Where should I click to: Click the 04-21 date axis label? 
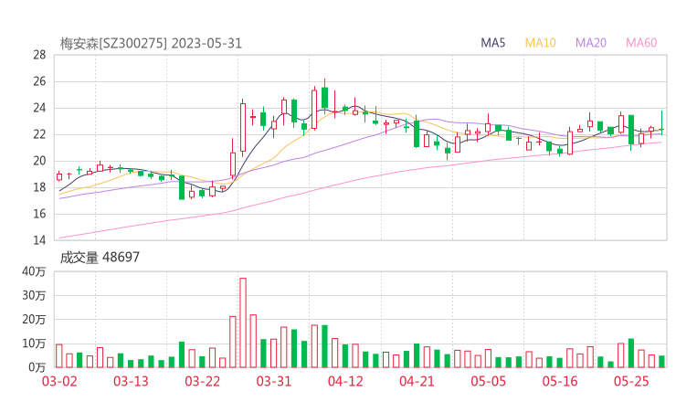click(x=417, y=381)
